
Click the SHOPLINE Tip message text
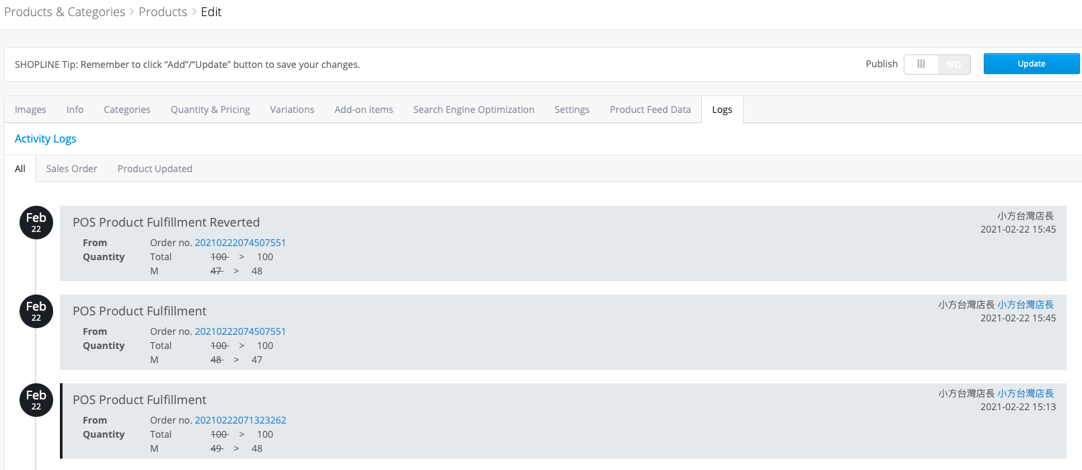coord(187,65)
